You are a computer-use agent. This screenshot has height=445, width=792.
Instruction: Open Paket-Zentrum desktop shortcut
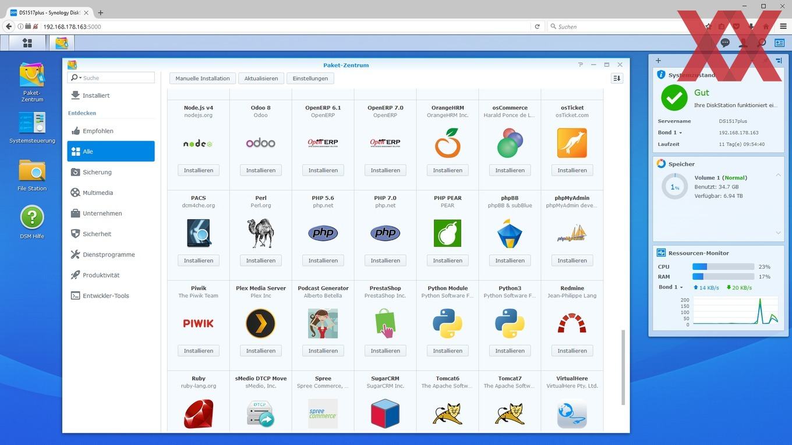click(x=32, y=83)
